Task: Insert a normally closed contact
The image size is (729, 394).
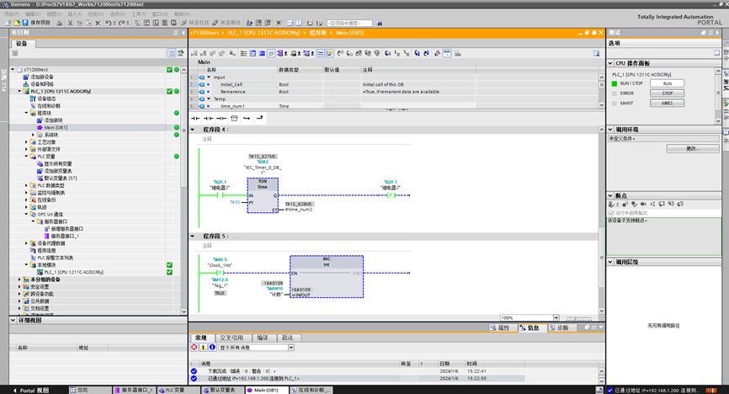Action: click(208, 118)
